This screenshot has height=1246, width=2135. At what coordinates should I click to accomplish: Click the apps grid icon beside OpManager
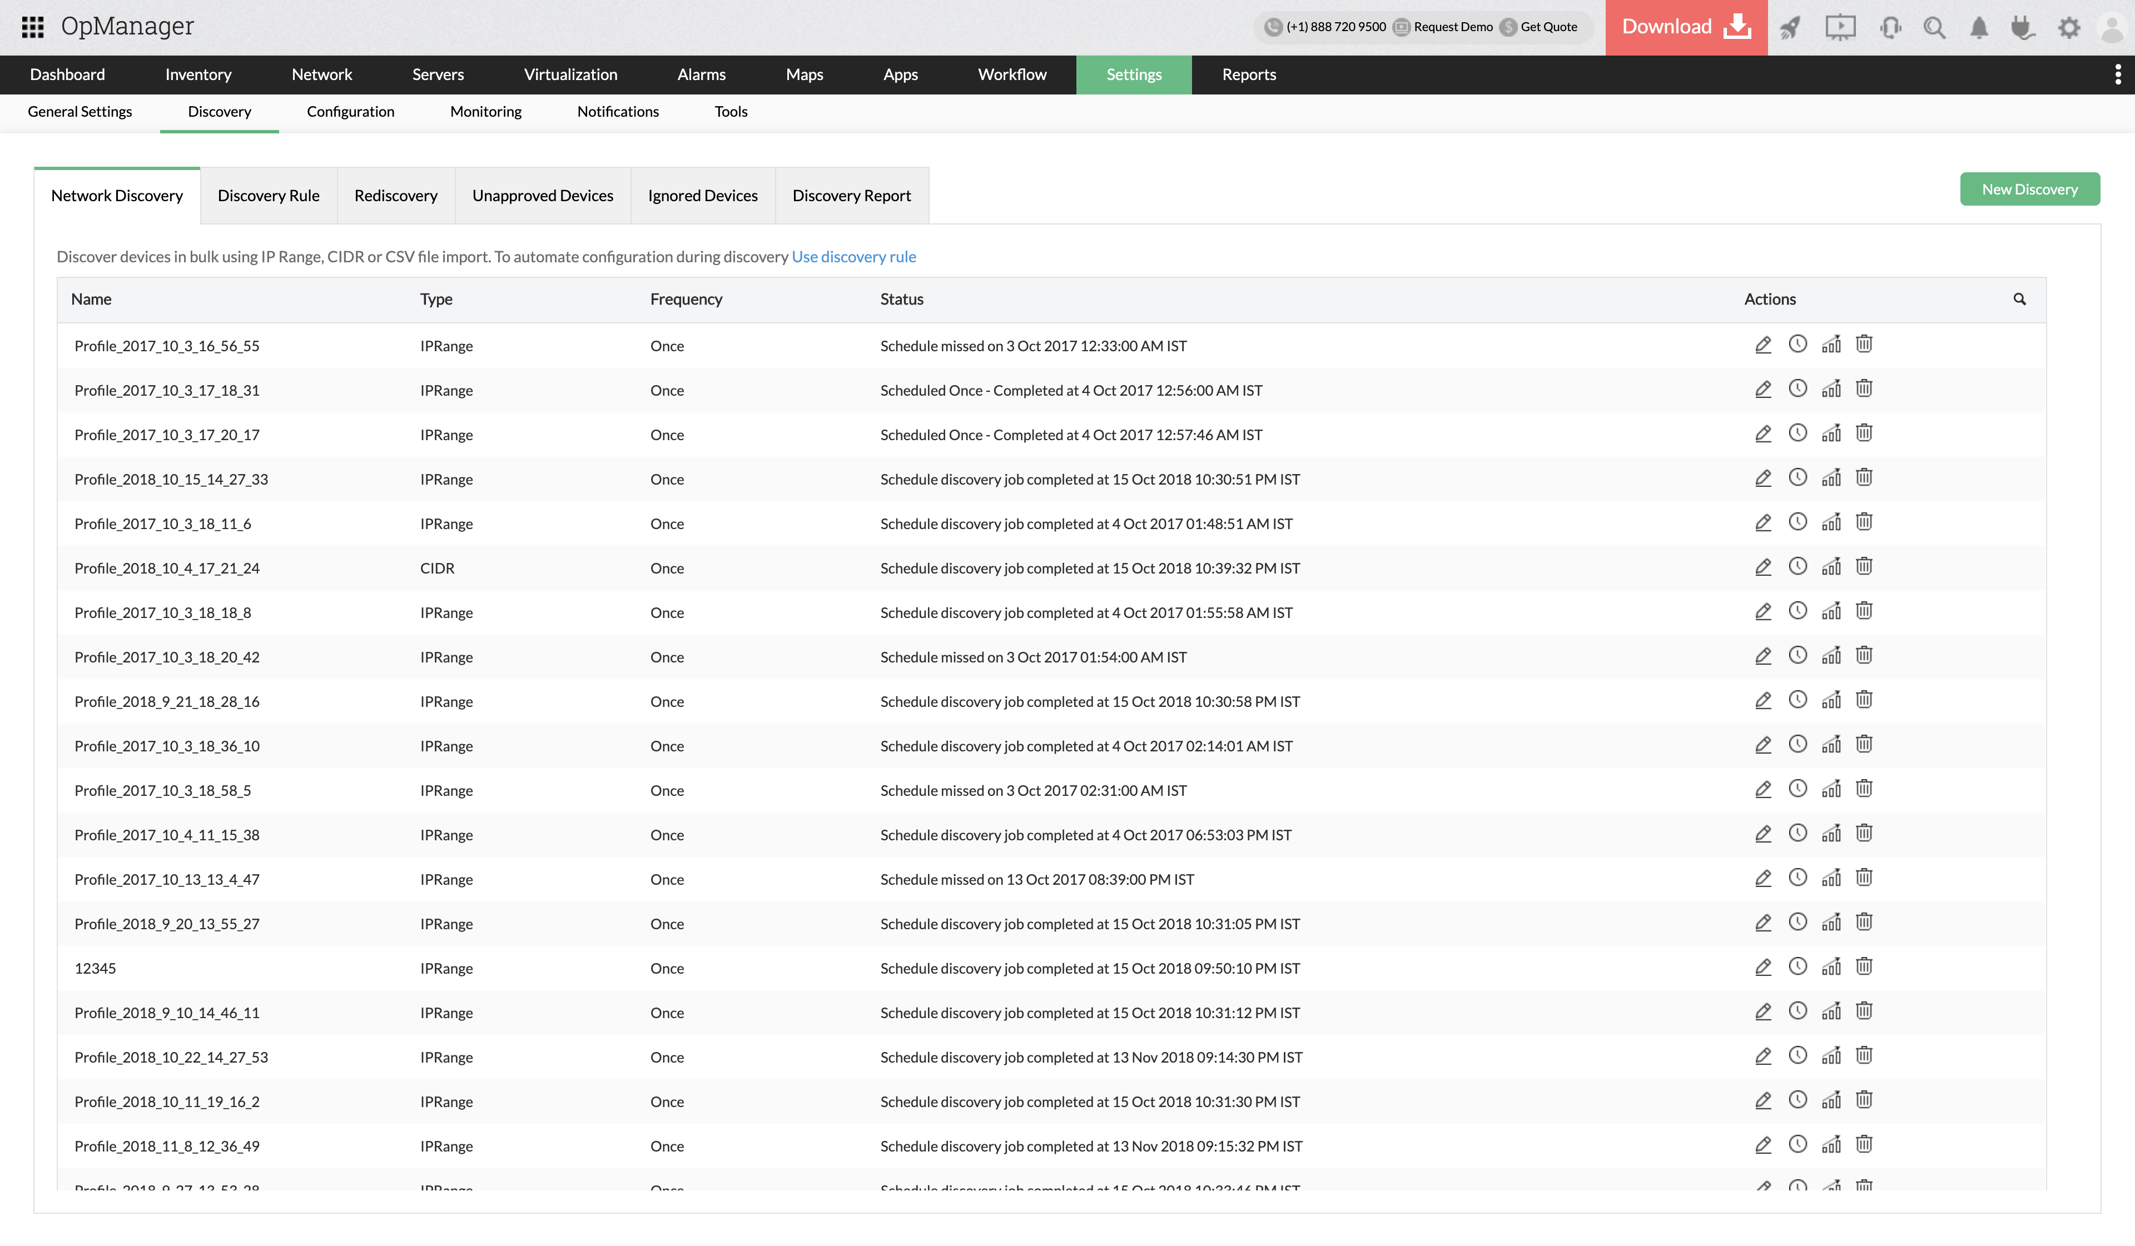pyautogui.click(x=32, y=27)
